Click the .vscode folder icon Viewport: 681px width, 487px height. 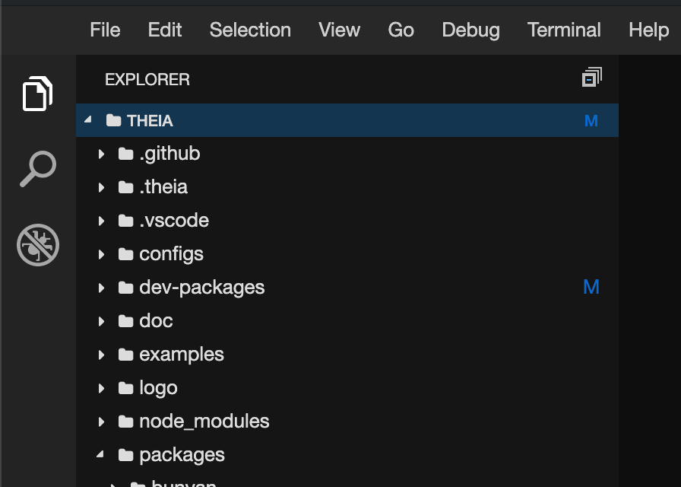(126, 220)
